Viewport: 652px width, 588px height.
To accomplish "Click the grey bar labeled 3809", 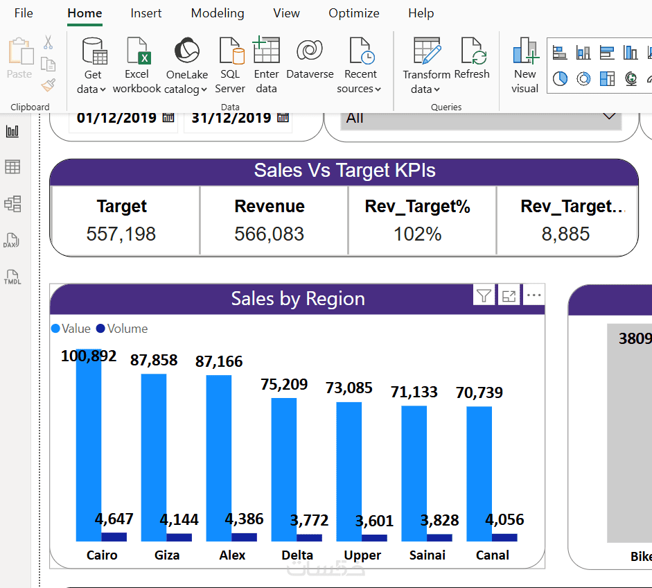I will pyautogui.click(x=630, y=433).
